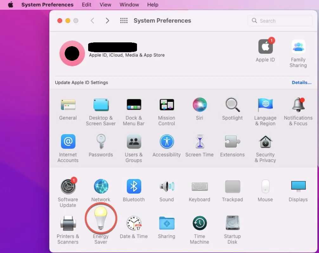This screenshot has height=253, width=319.
Task: Open the Help menu
Action: click(153, 4)
